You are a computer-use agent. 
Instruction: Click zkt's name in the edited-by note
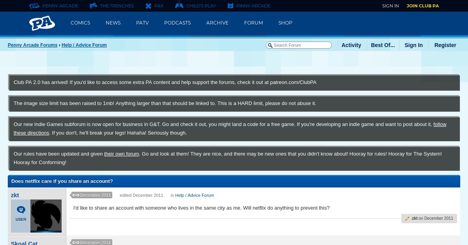415,219
